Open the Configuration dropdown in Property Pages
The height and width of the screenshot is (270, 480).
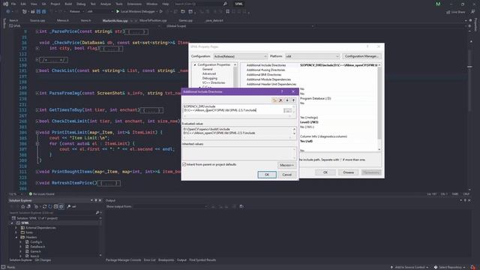[x=240, y=56]
